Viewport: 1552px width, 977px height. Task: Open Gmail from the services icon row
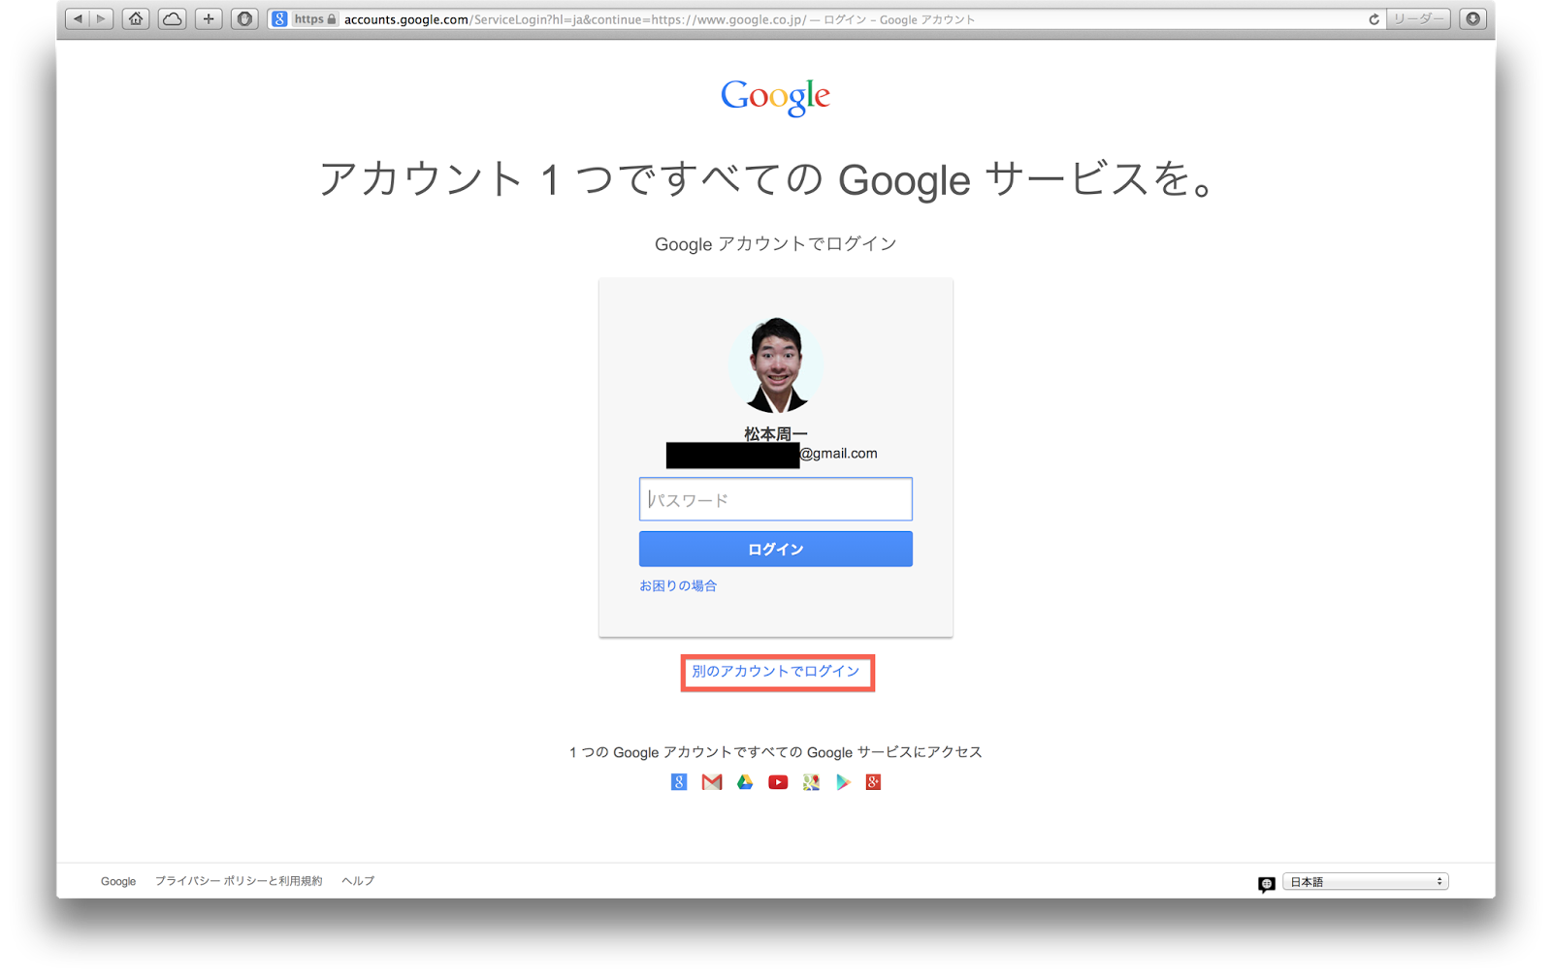click(712, 781)
